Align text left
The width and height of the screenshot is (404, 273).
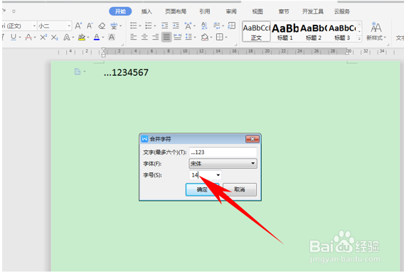point(134,38)
